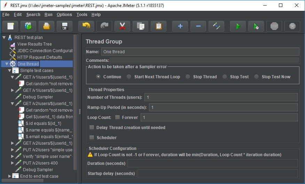Click the View Results Tree icon
The height and width of the screenshot is (184, 305).
13,45
